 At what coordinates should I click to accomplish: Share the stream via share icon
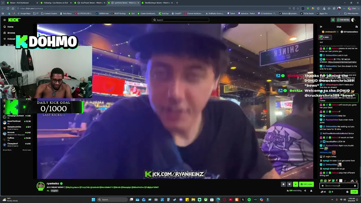[305, 191]
